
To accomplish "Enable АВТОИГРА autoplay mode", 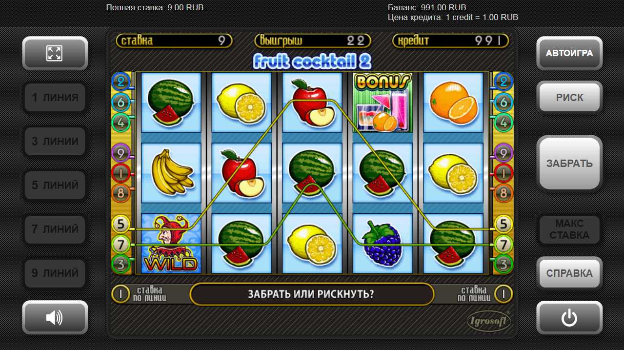I will click(x=569, y=53).
